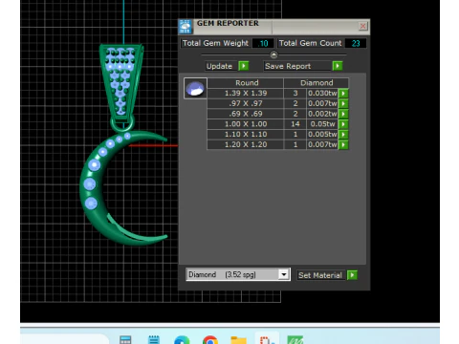Open Google Chrome from the taskbar
459x344 pixels.
pos(210,340)
